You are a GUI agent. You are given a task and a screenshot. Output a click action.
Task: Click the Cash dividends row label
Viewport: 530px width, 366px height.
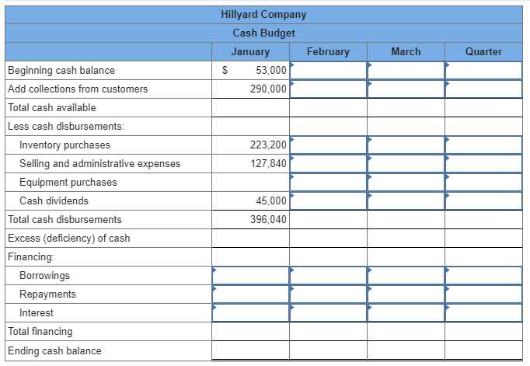coord(54,200)
